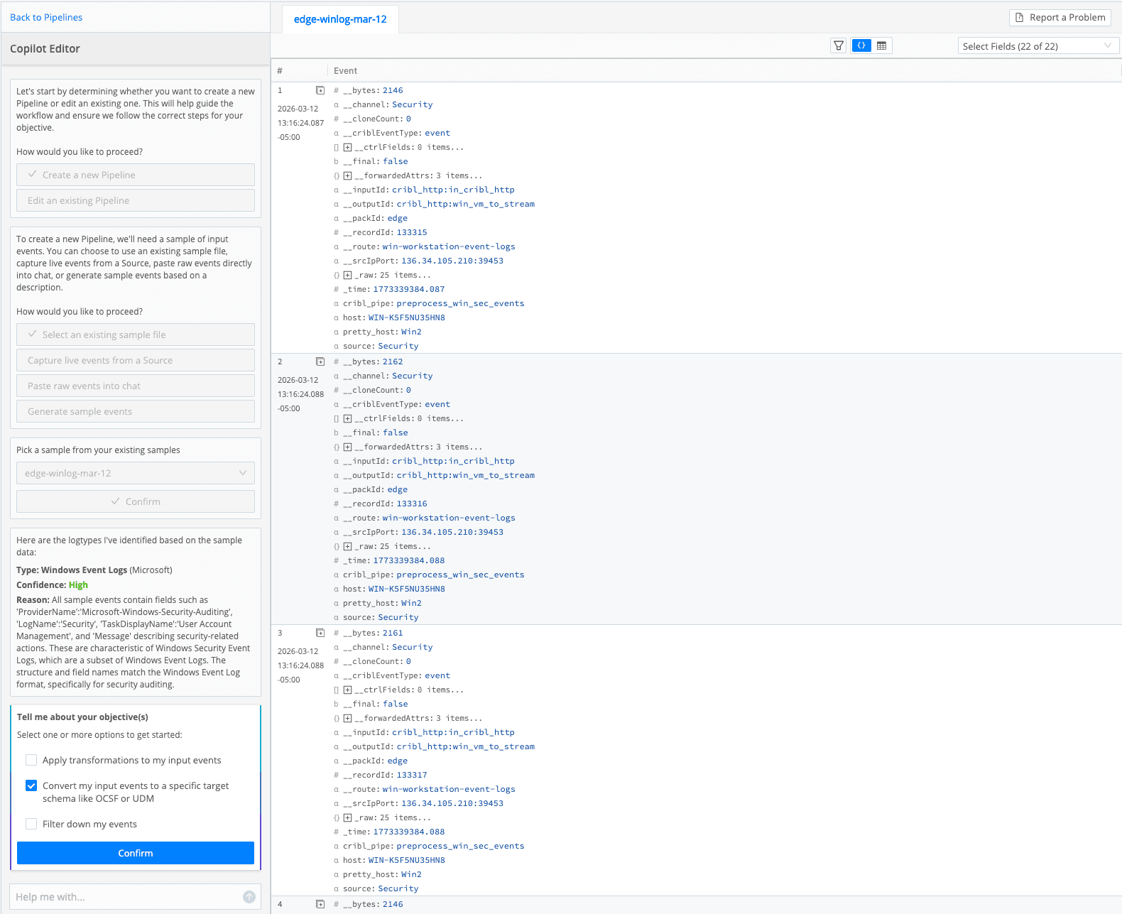This screenshot has width=1122, height=914.
Task: Expand __ctrlFields in event 3
Action: 348,690
